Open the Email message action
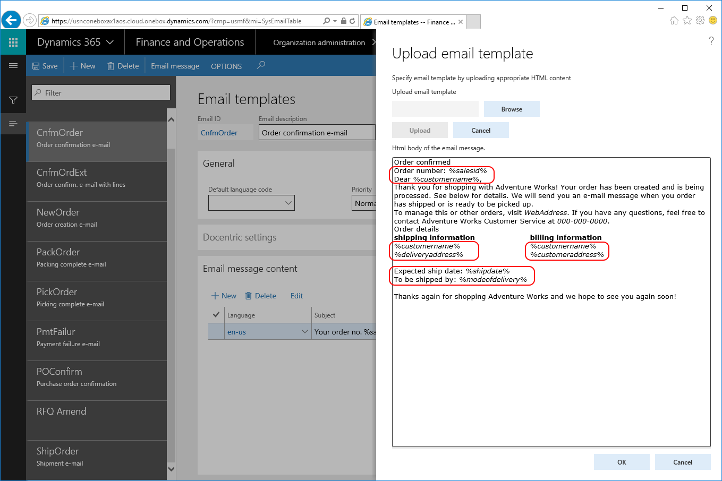 click(x=175, y=66)
